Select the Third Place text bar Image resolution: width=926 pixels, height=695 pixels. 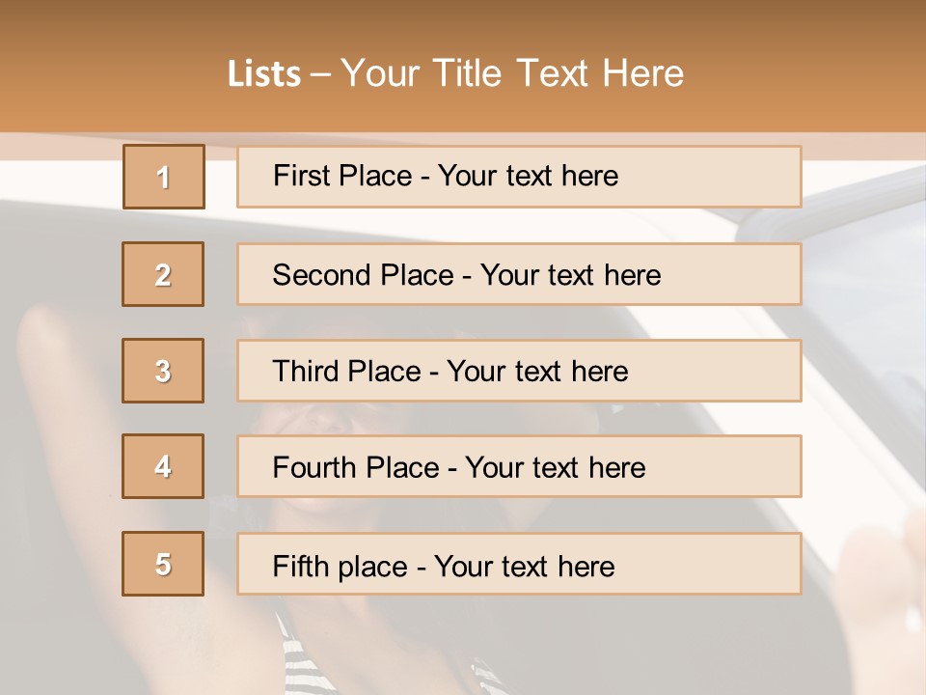[519, 371]
